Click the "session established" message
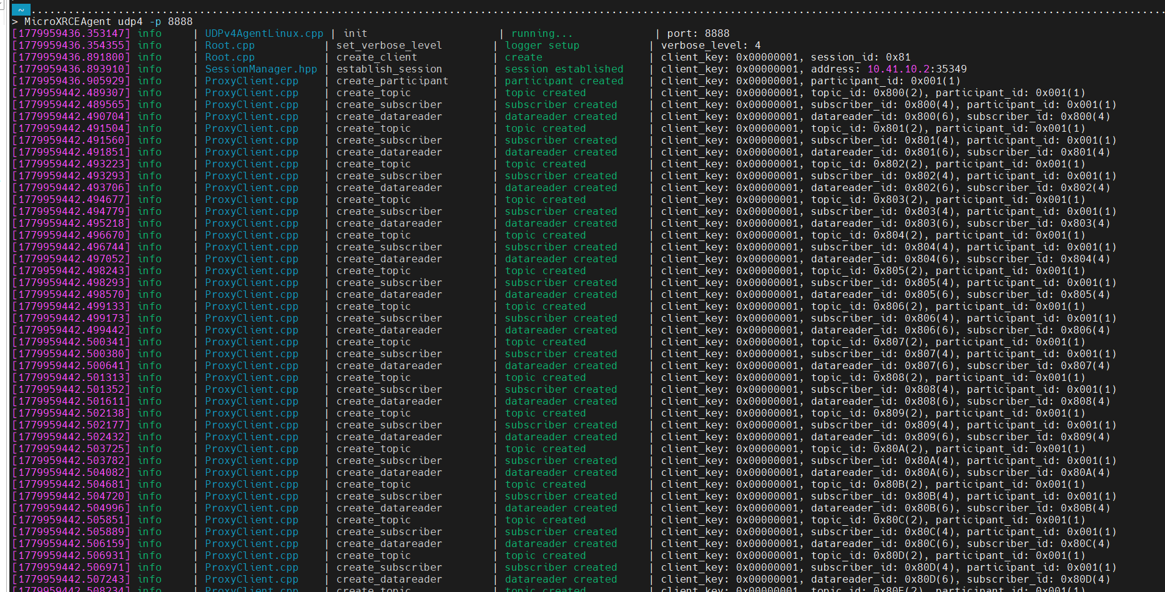The image size is (1165, 592). [x=564, y=69]
